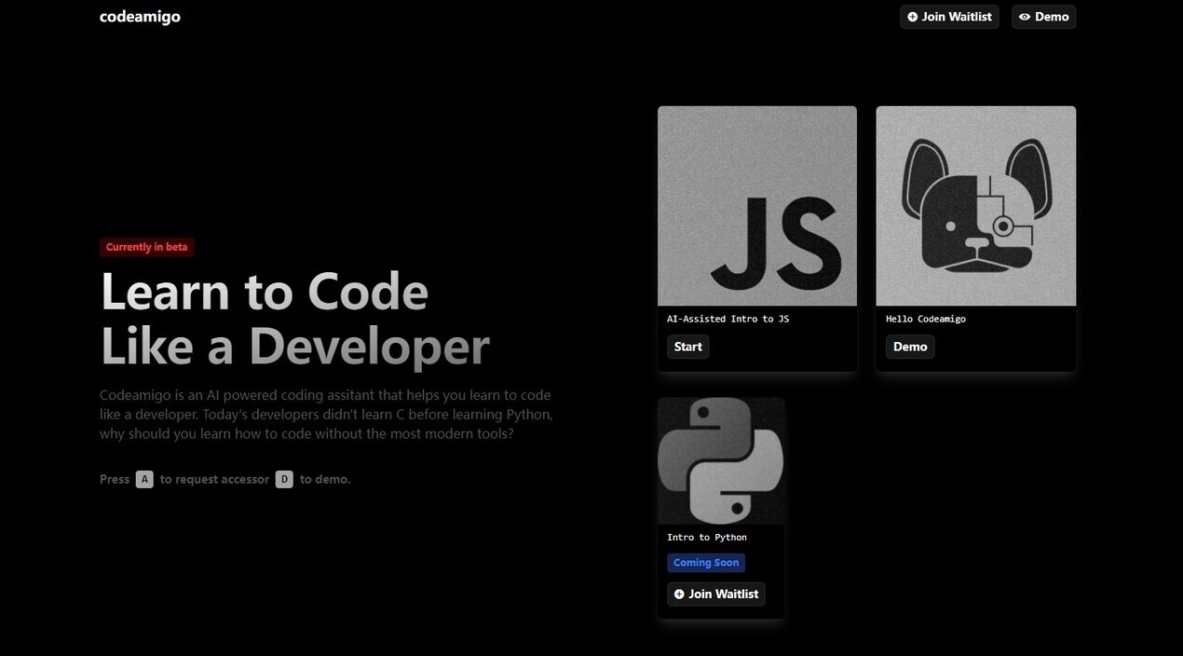Click the Hello Codeamigo card label
The height and width of the screenshot is (656, 1183).
(x=926, y=318)
